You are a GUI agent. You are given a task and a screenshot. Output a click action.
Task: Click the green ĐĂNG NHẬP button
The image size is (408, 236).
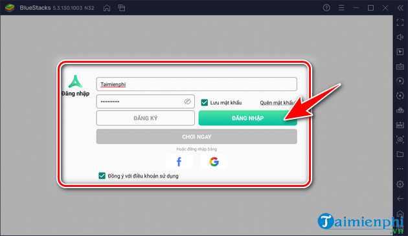coord(247,118)
